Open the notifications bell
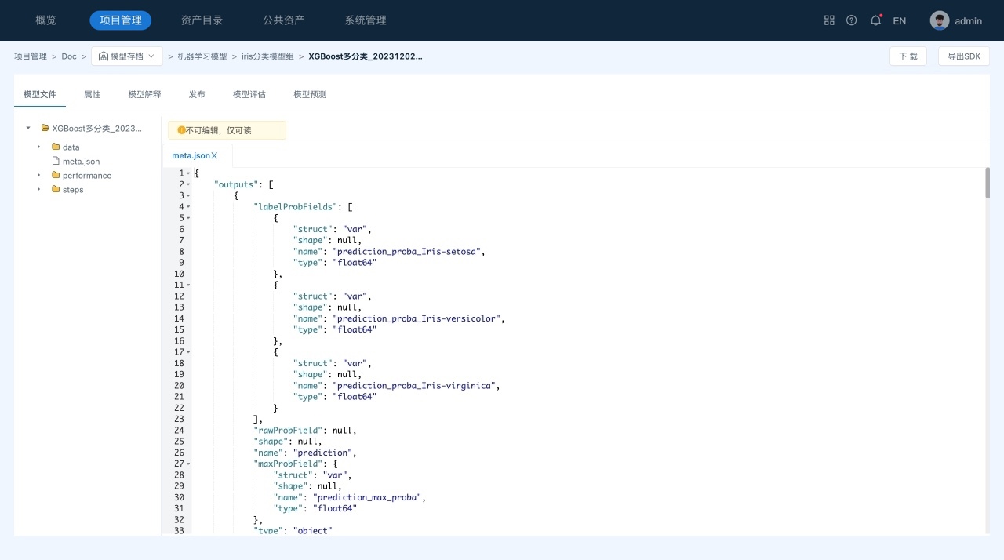The width and height of the screenshot is (1004, 560). pyautogui.click(x=875, y=20)
